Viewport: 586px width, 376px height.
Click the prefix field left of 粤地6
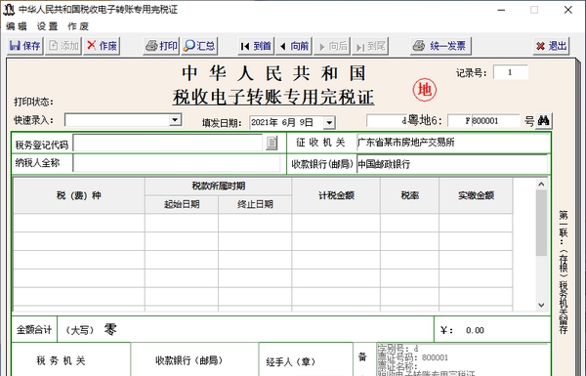pyautogui.click(x=387, y=121)
